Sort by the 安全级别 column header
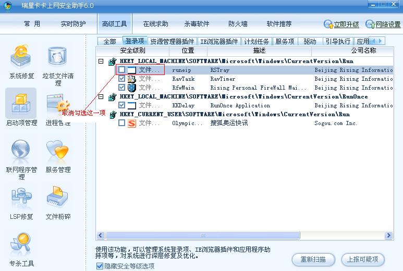The width and height of the screenshot is (403, 271). (x=132, y=51)
